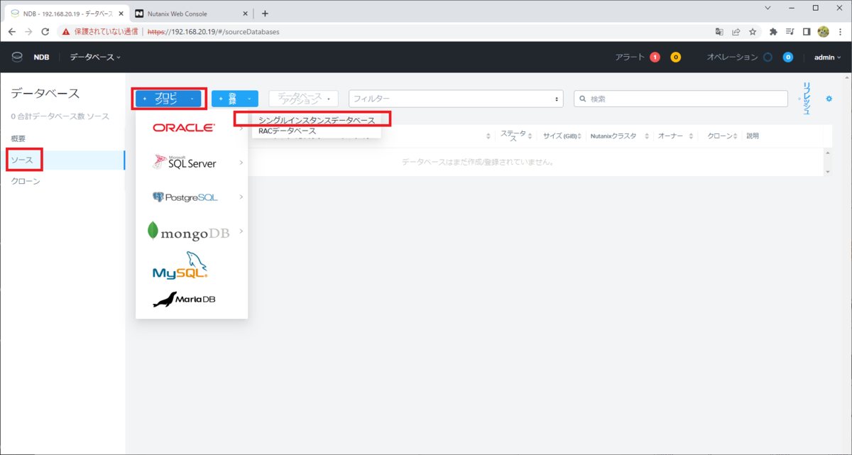
Task: Open the browser extensions puzzle icon
Action: [x=773, y=32]
